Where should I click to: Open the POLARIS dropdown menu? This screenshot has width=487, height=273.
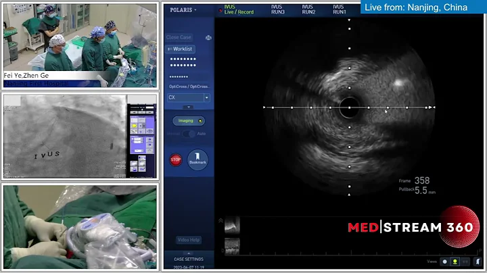tap(183, 10)
